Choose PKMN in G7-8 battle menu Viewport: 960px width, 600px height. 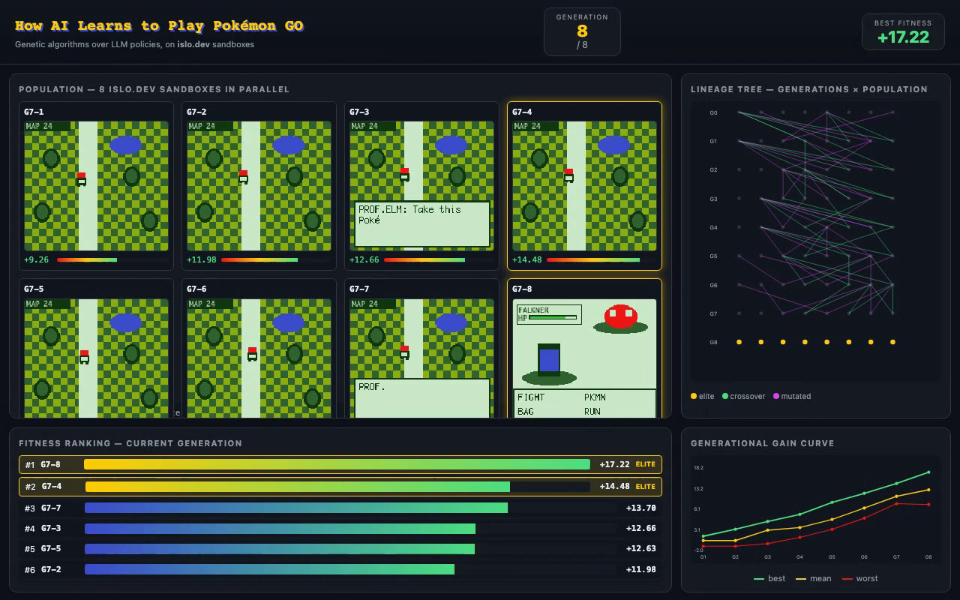[595, 397]
